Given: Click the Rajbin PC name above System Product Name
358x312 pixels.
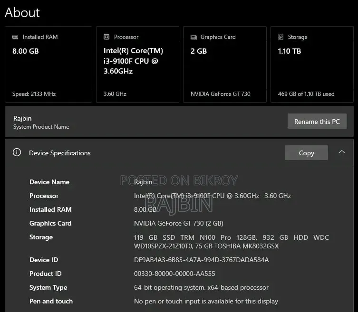Looking at the screenshot, I should point(22,118).
